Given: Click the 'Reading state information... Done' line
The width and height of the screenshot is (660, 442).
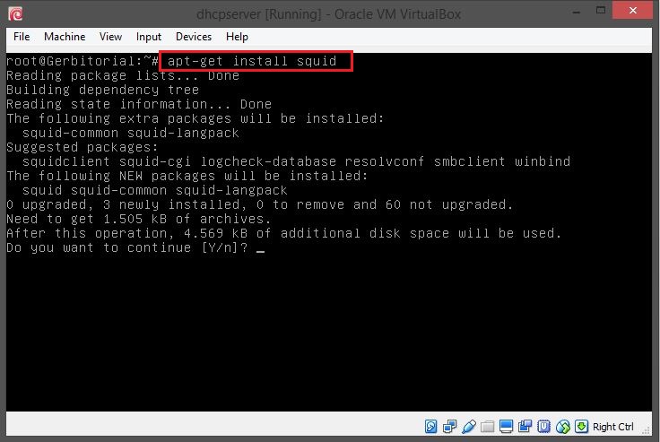Looking at the screenshot, I should 139,104.
